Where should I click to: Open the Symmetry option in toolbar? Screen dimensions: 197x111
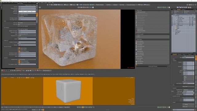tap(109, 5)
